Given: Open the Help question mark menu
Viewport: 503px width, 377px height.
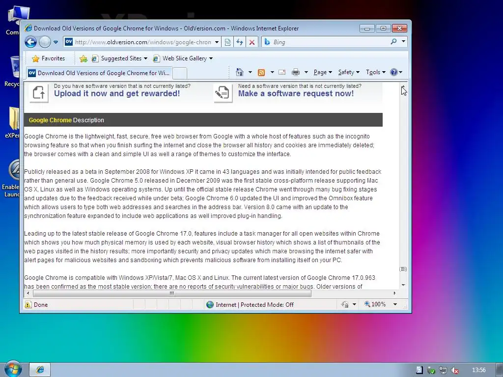Looking at the screenshot, I should [396, 73].
